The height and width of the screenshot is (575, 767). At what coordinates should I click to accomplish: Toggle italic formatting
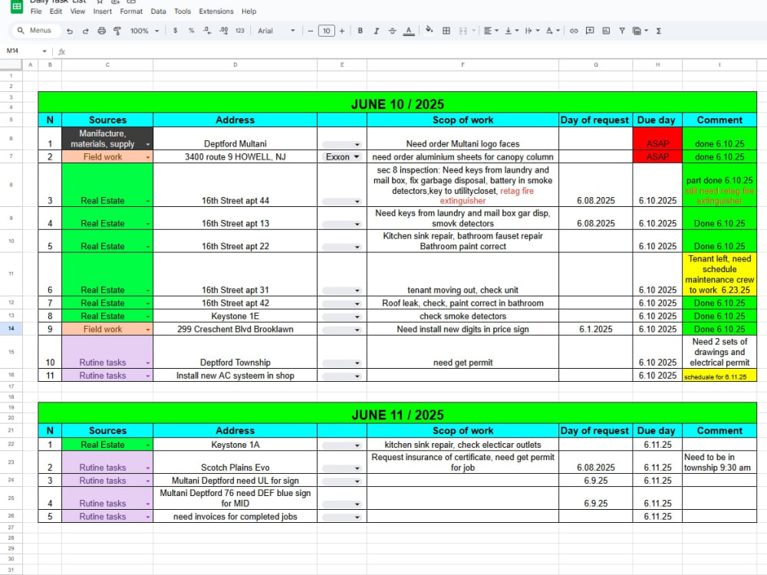point(376,31)
